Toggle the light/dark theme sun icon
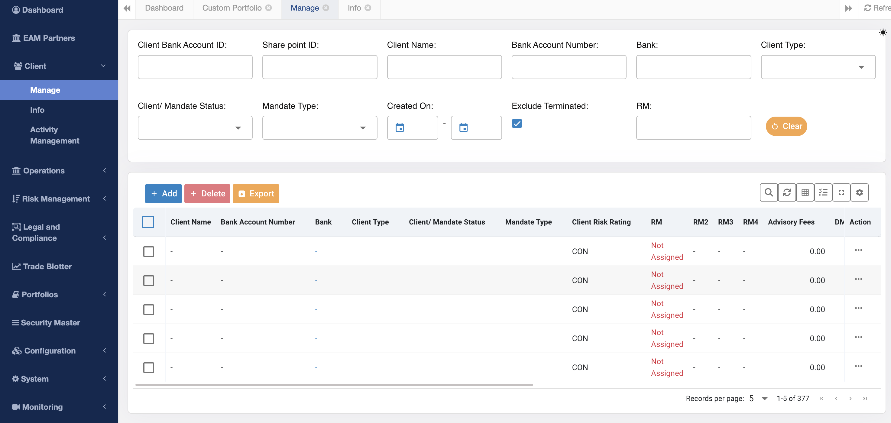 [x=883, y=33]
